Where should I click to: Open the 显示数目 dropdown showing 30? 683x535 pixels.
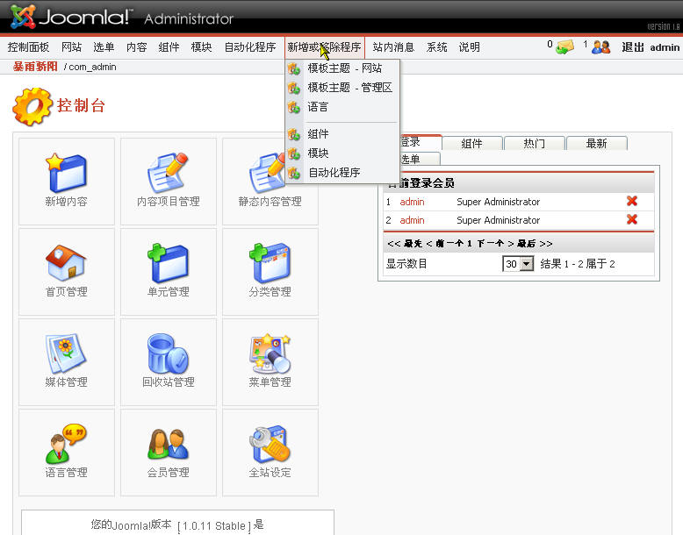518,264
